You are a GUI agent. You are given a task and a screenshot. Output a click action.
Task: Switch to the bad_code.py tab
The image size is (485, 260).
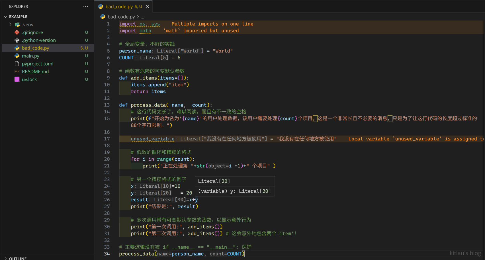(119, 7)
